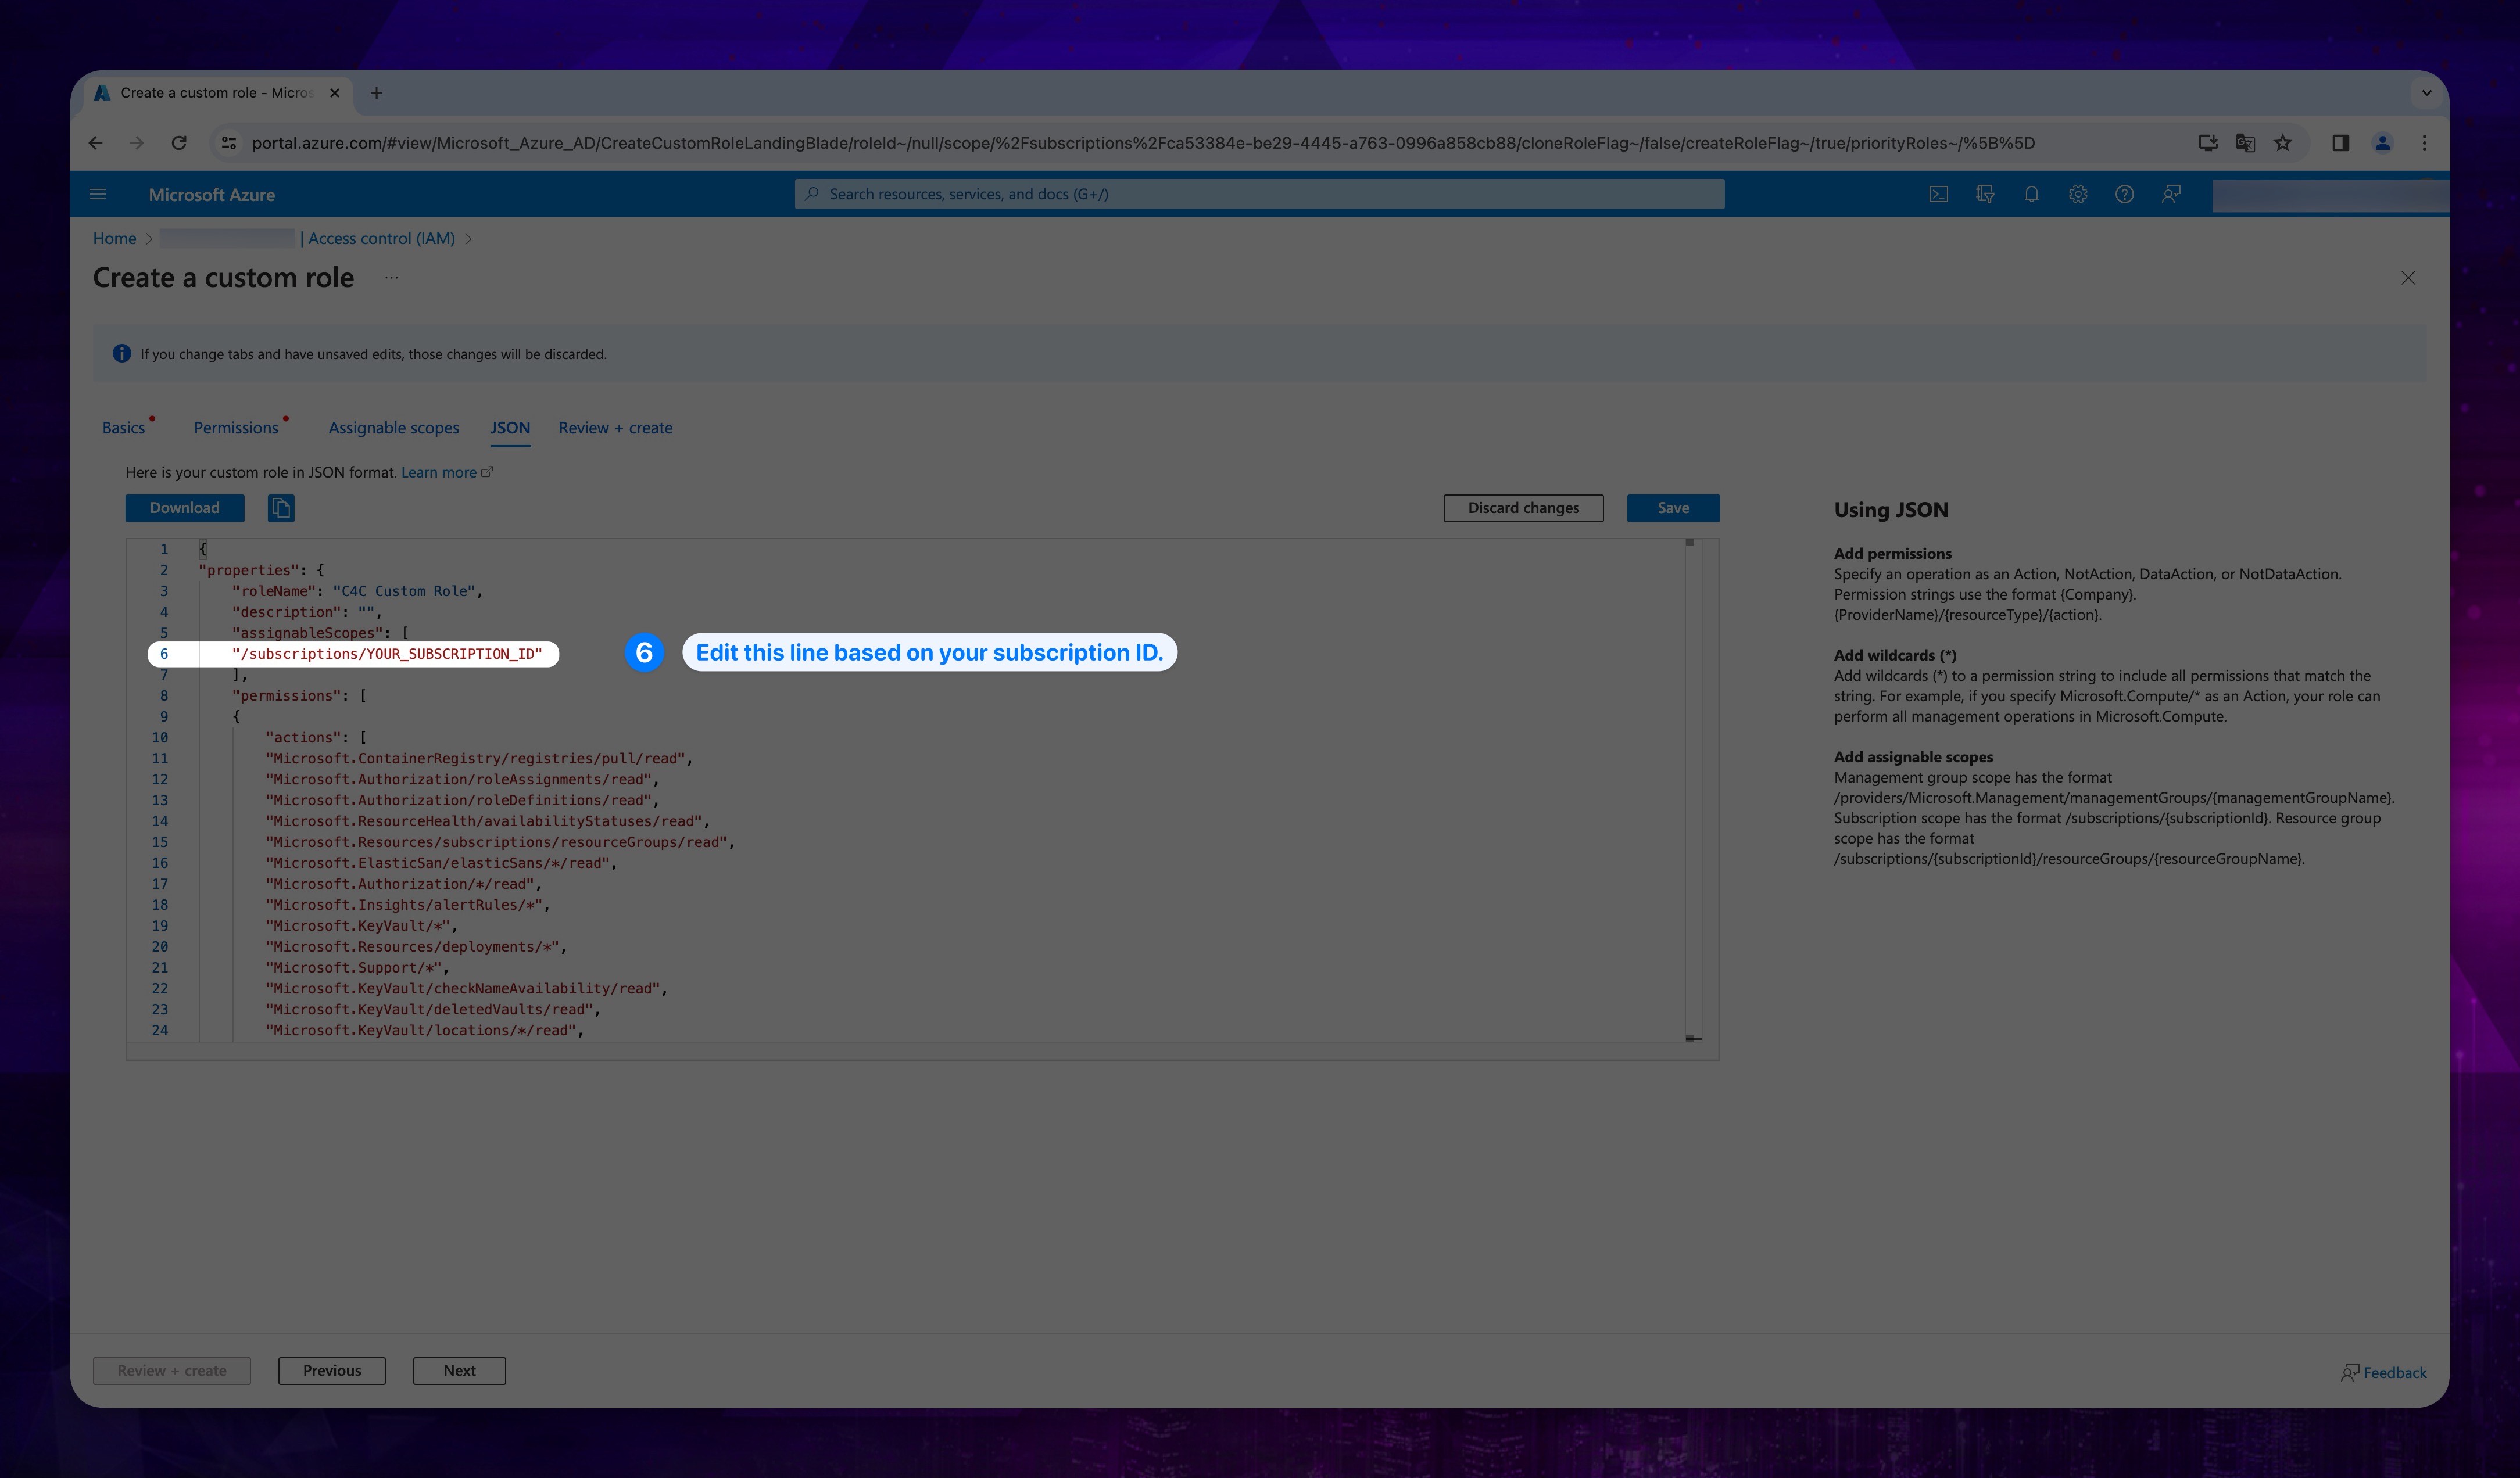
Task: Open a new browser tab
Action: click(x=376, y=93)
